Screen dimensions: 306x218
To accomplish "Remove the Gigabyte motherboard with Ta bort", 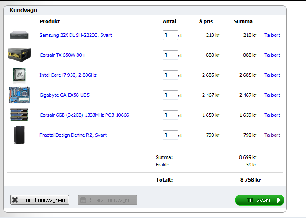I will tap(272, 95).
